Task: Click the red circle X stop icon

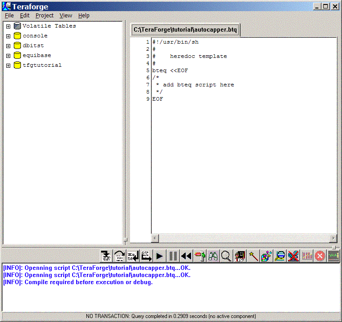Action: coord(320,256)
